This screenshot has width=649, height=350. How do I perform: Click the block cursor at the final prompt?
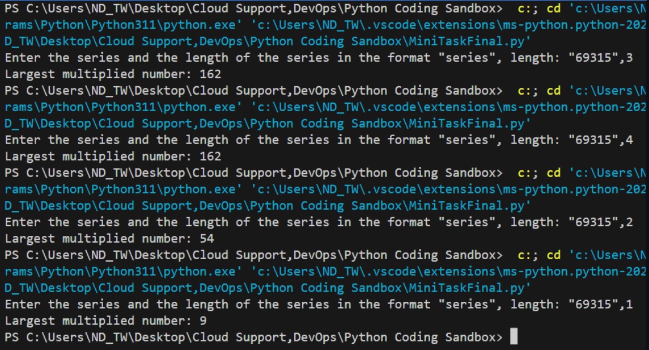pos(514,338)
